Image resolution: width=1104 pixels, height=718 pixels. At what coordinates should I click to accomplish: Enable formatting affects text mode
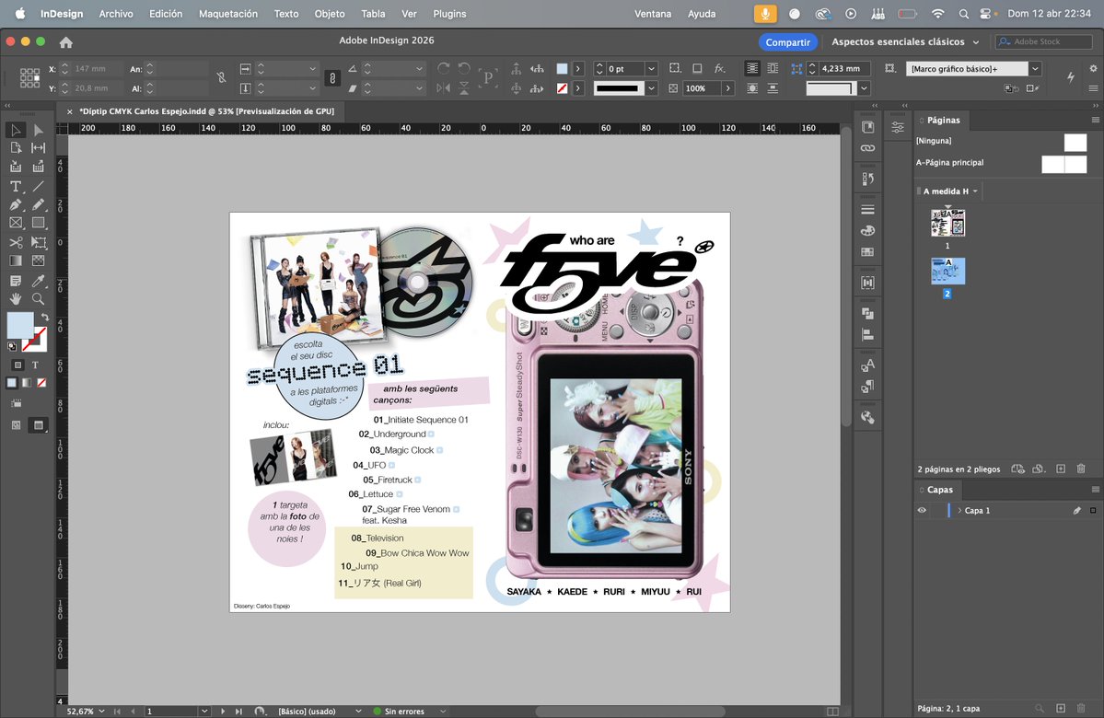pos(35,365)
